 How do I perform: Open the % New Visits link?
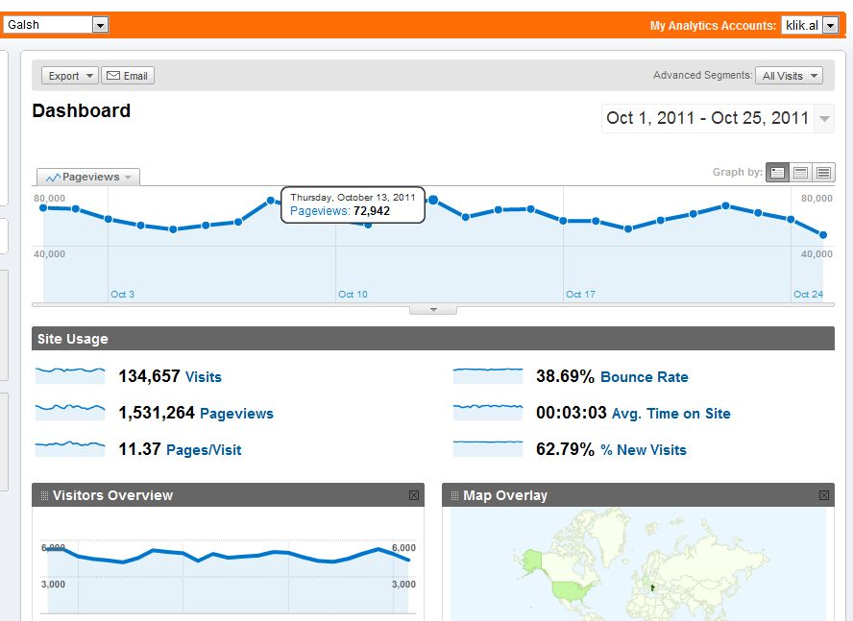click(644, 450)
